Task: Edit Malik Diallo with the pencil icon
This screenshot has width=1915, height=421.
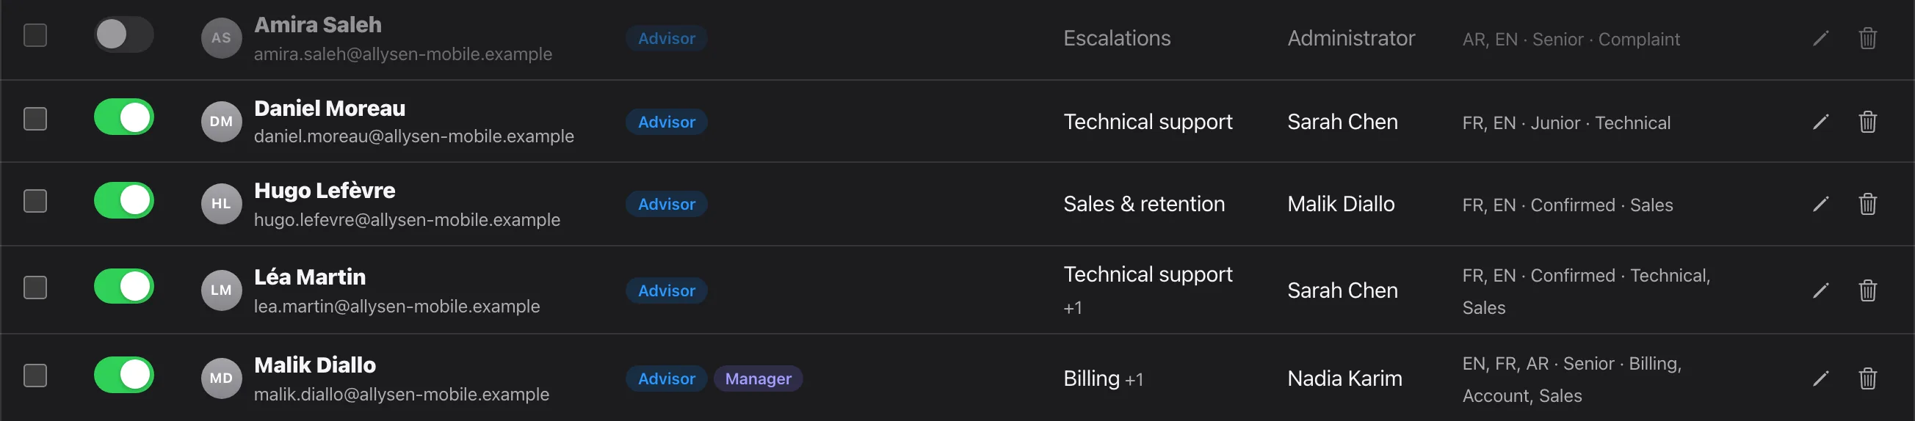Action: (1820, 378)
